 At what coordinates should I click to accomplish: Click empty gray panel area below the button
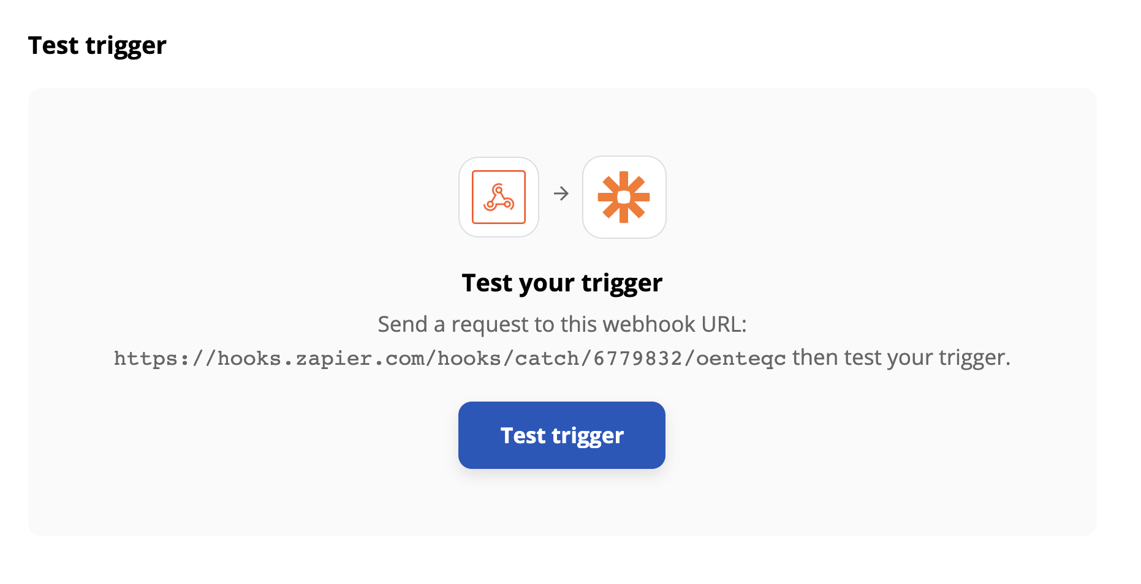(x=562, y=502)
